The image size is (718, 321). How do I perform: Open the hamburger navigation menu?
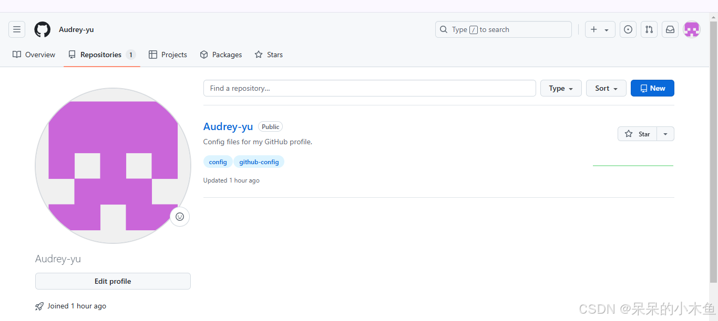coord(17,29)
